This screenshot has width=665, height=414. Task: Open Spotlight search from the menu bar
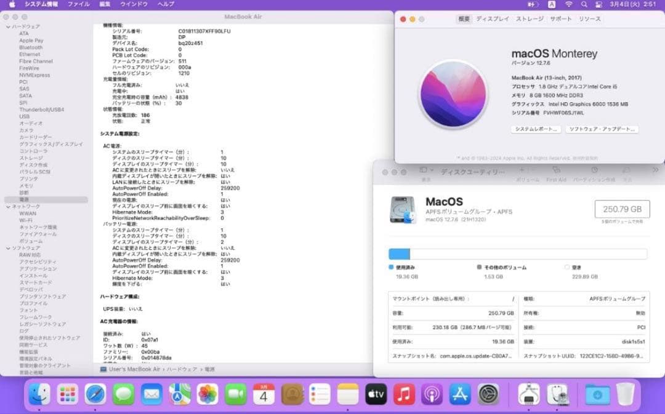pos(583,5)
